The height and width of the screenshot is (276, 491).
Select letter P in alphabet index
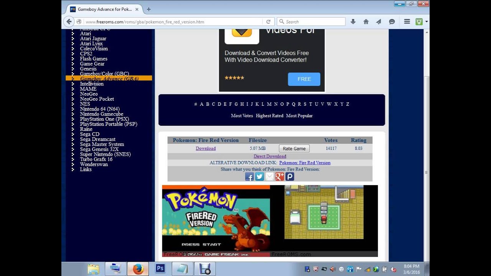(x=287, y=104)
